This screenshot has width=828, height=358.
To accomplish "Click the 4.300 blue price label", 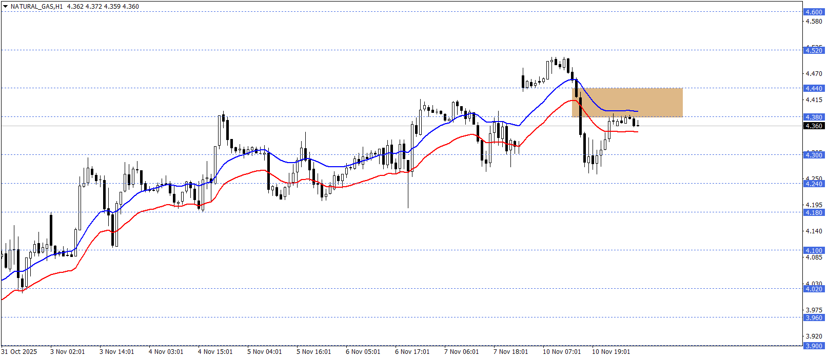I will [x=814, y=155].
